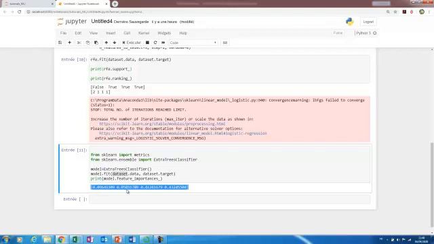
Task: Click the browser address bar
Action: coord(205,12)
